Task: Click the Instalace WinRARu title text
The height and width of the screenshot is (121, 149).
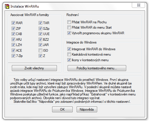Action: coord(25,6)
